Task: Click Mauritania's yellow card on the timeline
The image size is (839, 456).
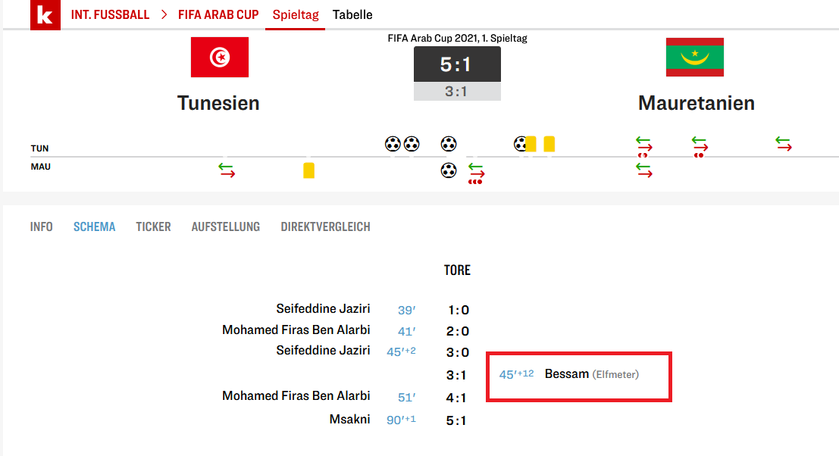Action: (308, 170)
